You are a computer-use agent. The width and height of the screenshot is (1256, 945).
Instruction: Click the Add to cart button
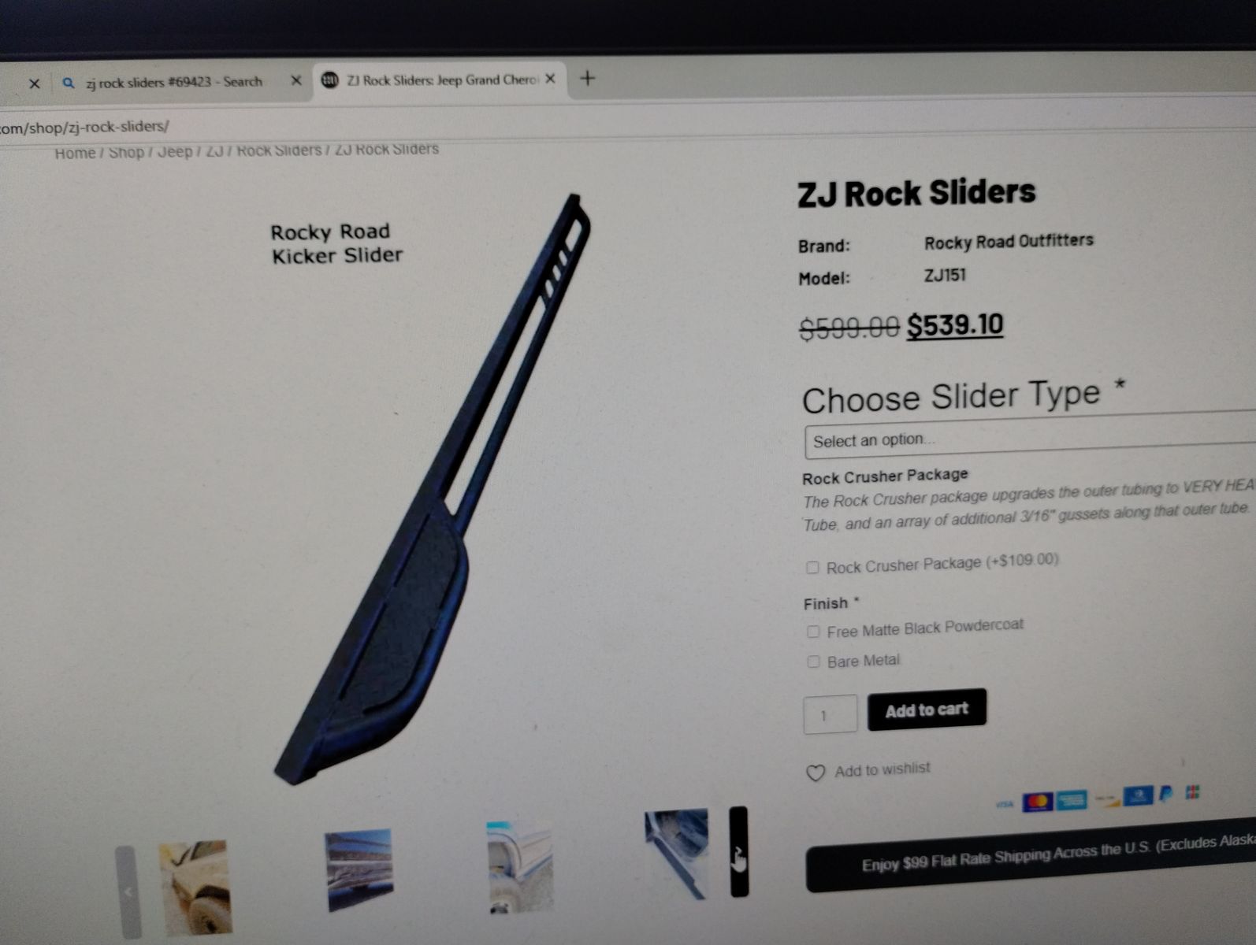click(x=927, y=710)
